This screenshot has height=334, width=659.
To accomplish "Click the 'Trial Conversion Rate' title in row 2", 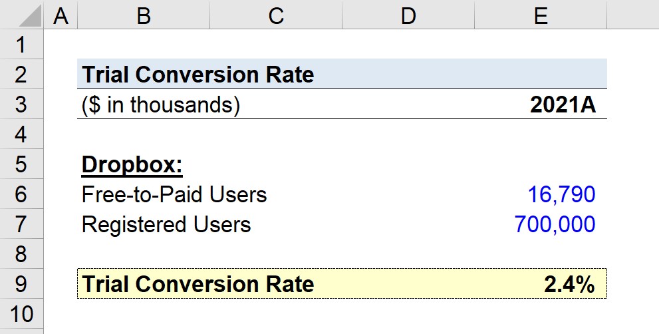I will pyautogui.click(x=198, y=75).
